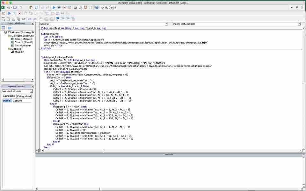
Task: Switch to the Alphabetic properties tab
Action: [9, 96]
